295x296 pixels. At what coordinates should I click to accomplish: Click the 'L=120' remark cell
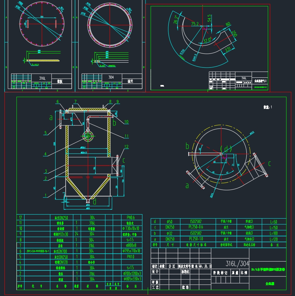(x=274, y=239)
